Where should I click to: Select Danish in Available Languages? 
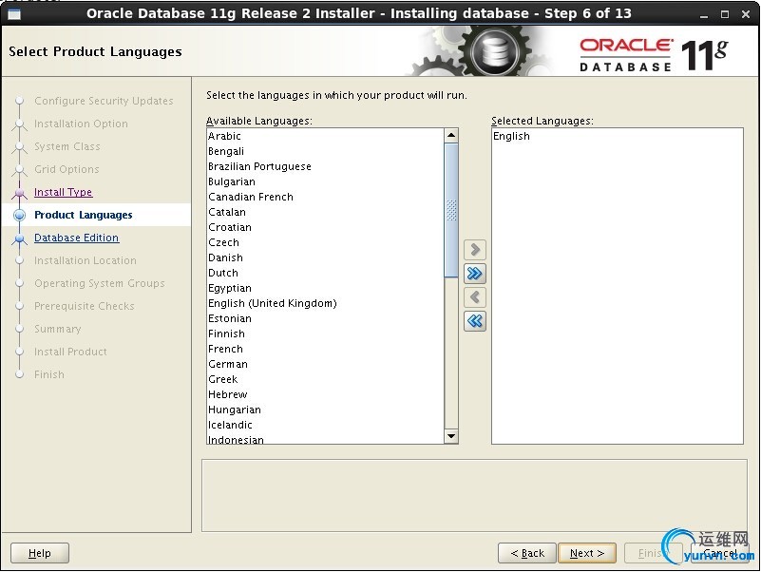pyautogui.click(x=325, y=257)
